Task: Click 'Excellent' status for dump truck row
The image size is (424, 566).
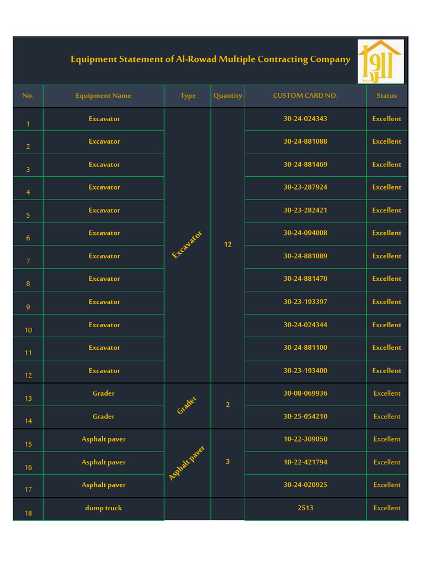Action: (387, 509)
